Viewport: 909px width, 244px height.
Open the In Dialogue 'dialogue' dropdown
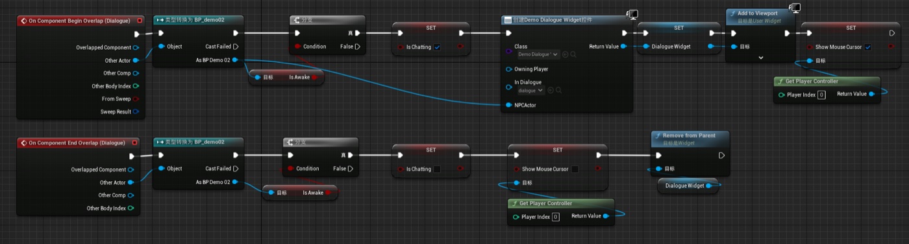coord(530,90)
